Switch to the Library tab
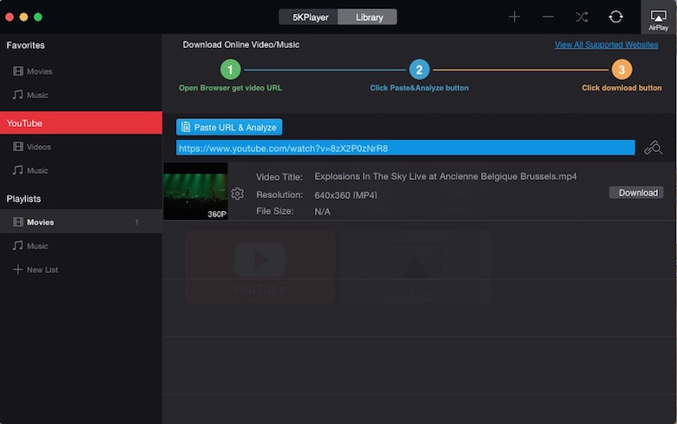This screenshot has height=424, width=677. point(368,17)
